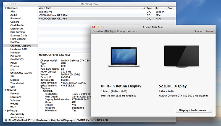Select Locations under Network
The image size is (221, 126).
[16, 97]
